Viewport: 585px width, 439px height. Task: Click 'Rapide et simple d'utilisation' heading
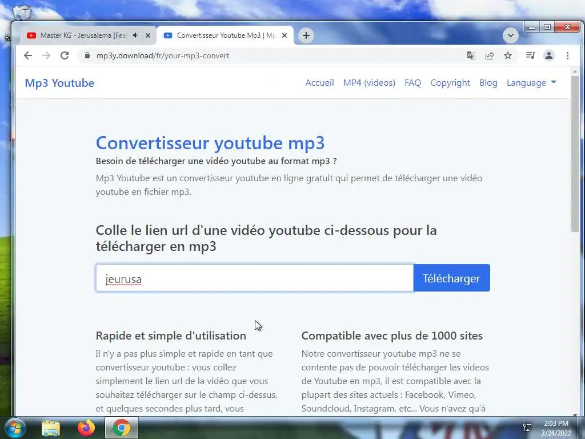click(x=171, y=336)
